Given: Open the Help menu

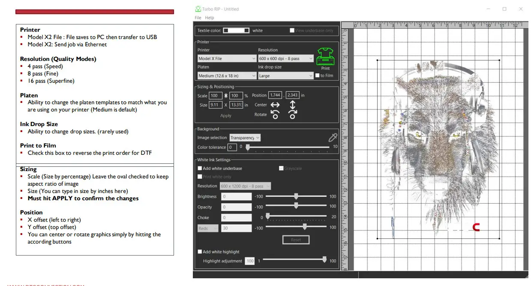Looking at the screenshot, I should point(210,18).
